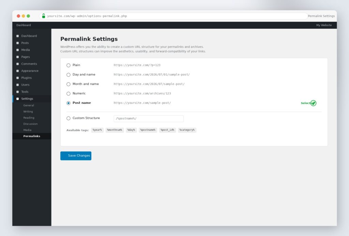Click the Dashboard sidebar icon
The width and height of the screenshot is (349, 236).
pyautogui.click(x=18, y=36)
